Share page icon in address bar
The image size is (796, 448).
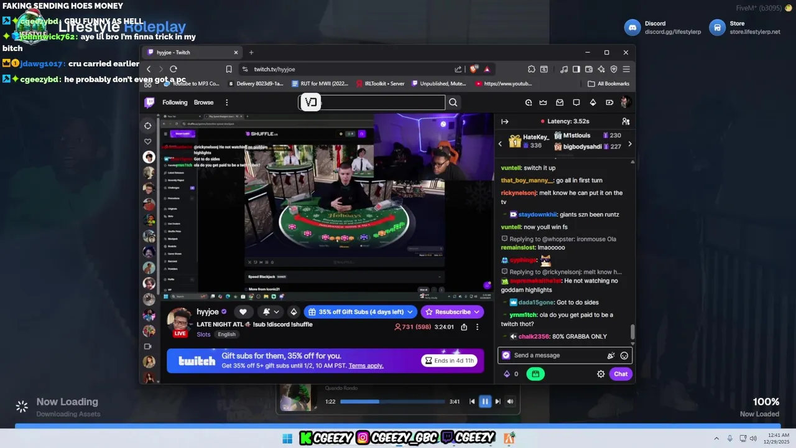coord(458,69)
